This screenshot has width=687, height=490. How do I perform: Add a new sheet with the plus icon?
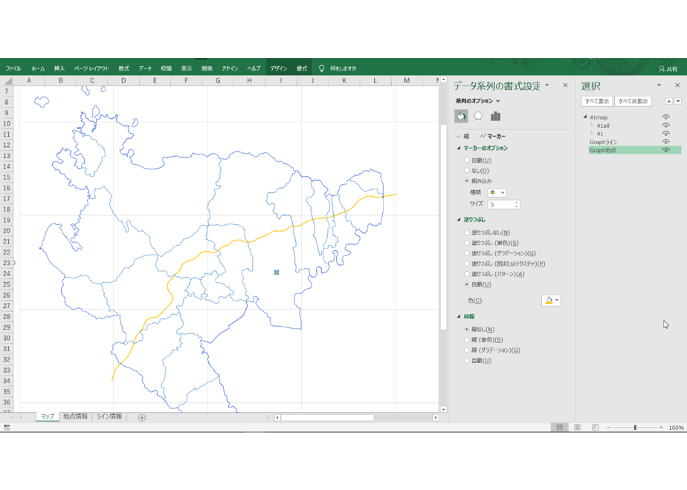tap(141, 417)
